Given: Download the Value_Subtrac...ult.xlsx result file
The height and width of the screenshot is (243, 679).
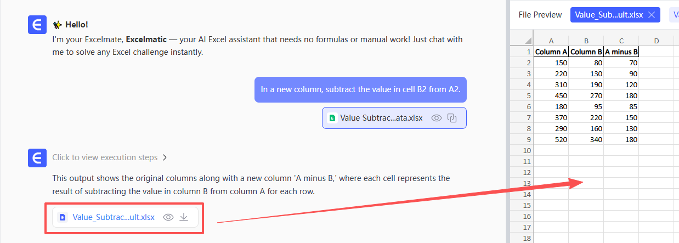Looking at the screenshot, I should click(x=184, y=217).
